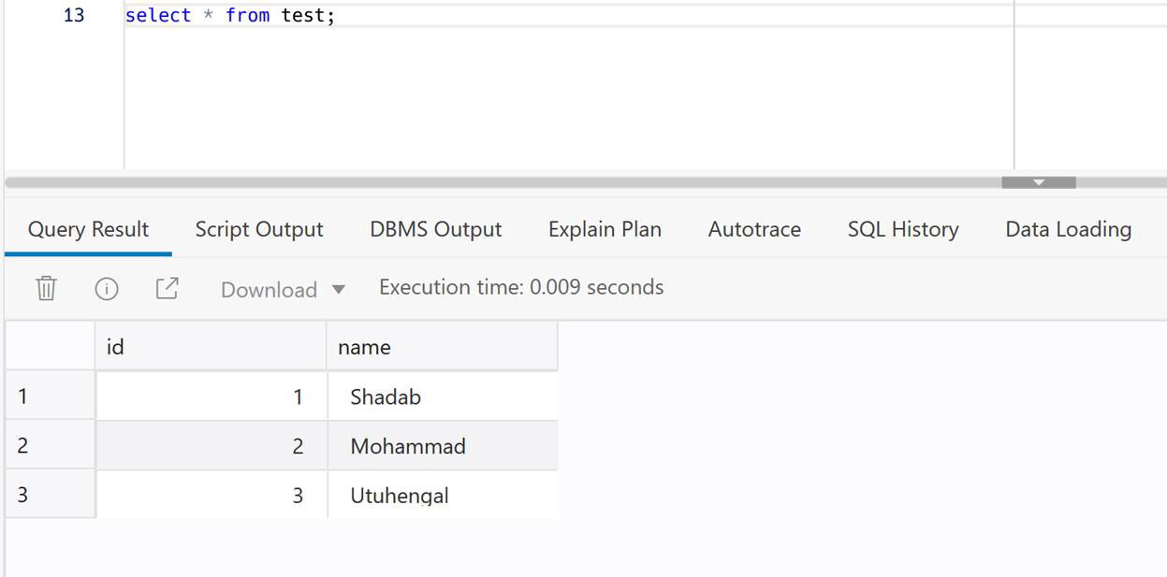The height and width of the screenshot is (577, 1167).
Task: Click the info icon in results toolbar
Action: click(x=107, y=289)
